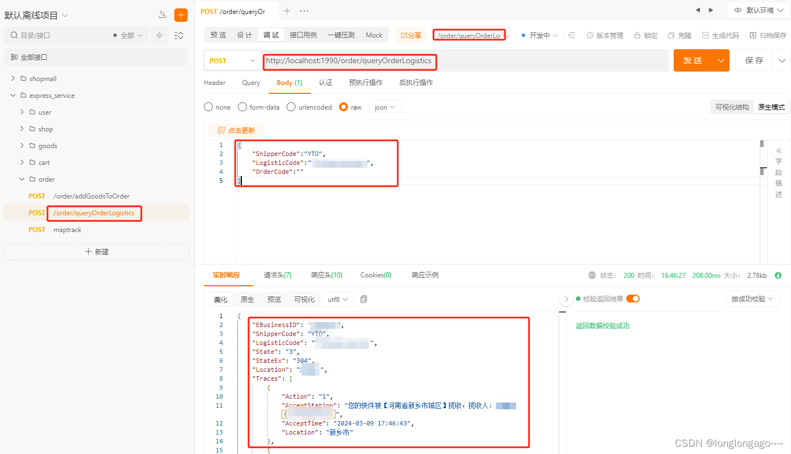This screenshot has height=454, width=791.
Task: Click the 全部接口 tree icon row
Action: pos(96,57)
